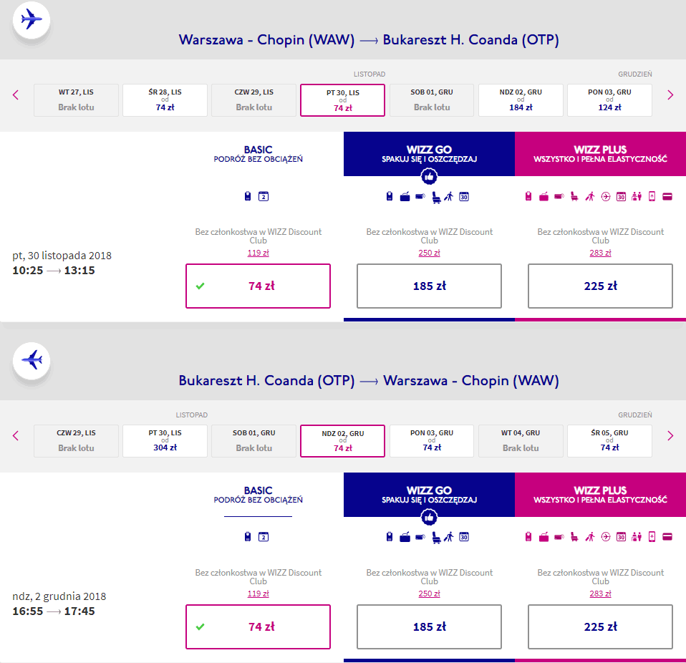Show later dates for the Warszawa to Bukareszt flight

(x=670, y=95)
